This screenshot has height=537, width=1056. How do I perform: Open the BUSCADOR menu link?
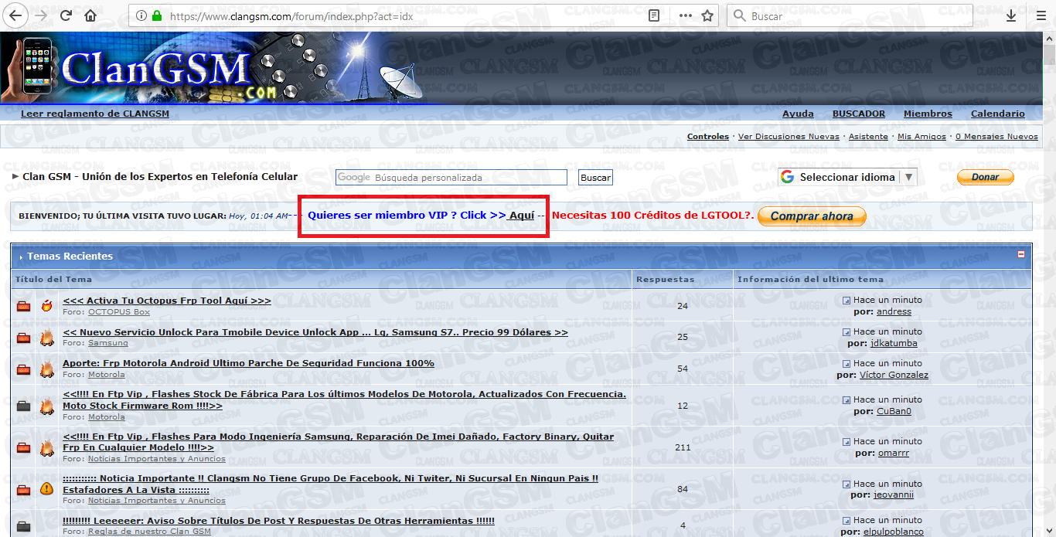tap(859, 114)
